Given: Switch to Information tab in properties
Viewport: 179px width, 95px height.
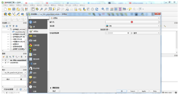Looking at the screenshot, I should click(38, 22).
